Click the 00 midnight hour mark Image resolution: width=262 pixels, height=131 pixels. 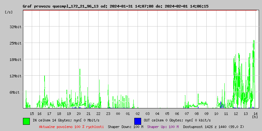point(118,114)
